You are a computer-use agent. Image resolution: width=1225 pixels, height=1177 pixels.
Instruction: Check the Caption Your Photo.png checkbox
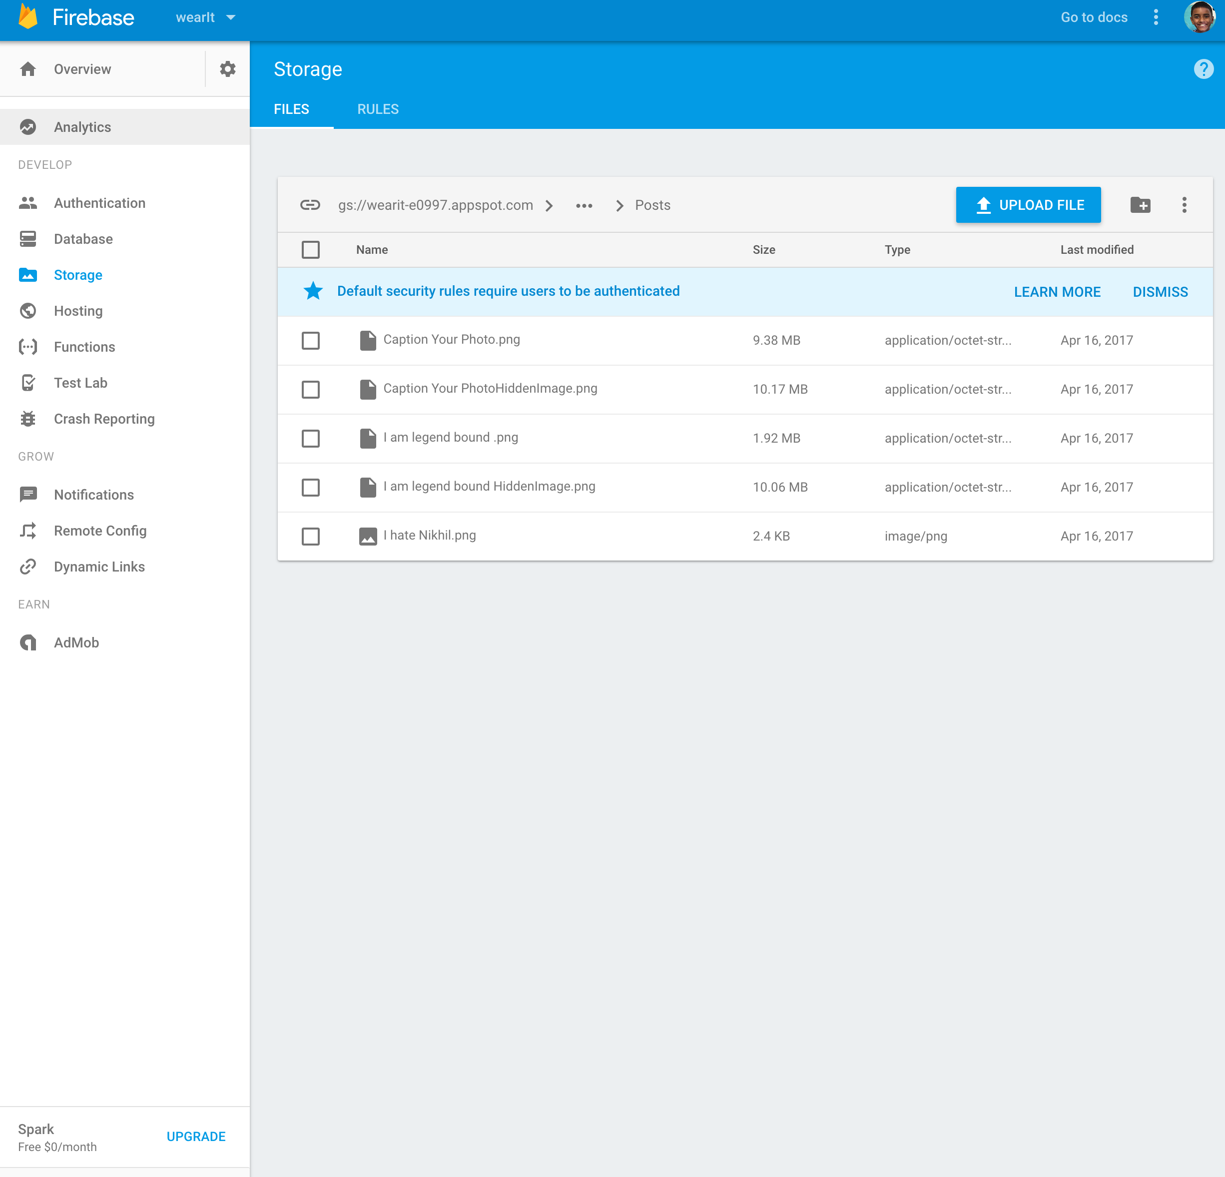(x=311, y=340)
